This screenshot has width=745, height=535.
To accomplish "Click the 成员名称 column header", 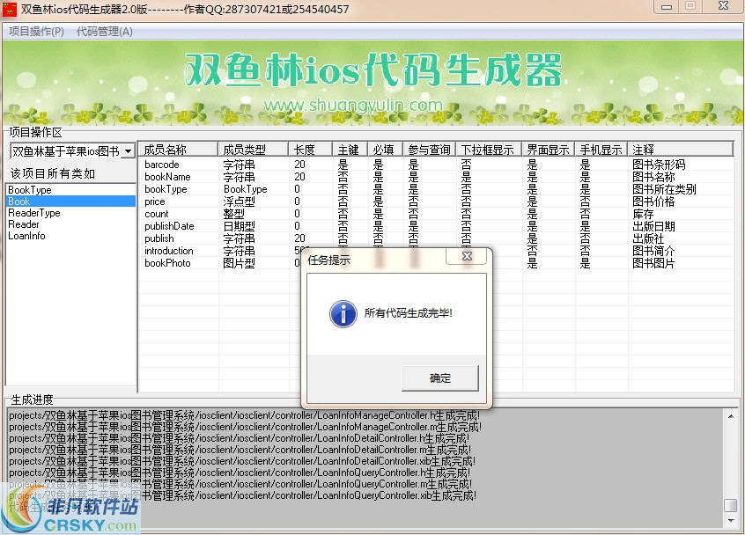I will (x=166, y=150).
